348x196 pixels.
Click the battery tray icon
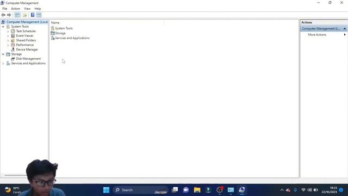tap(315, 190)
